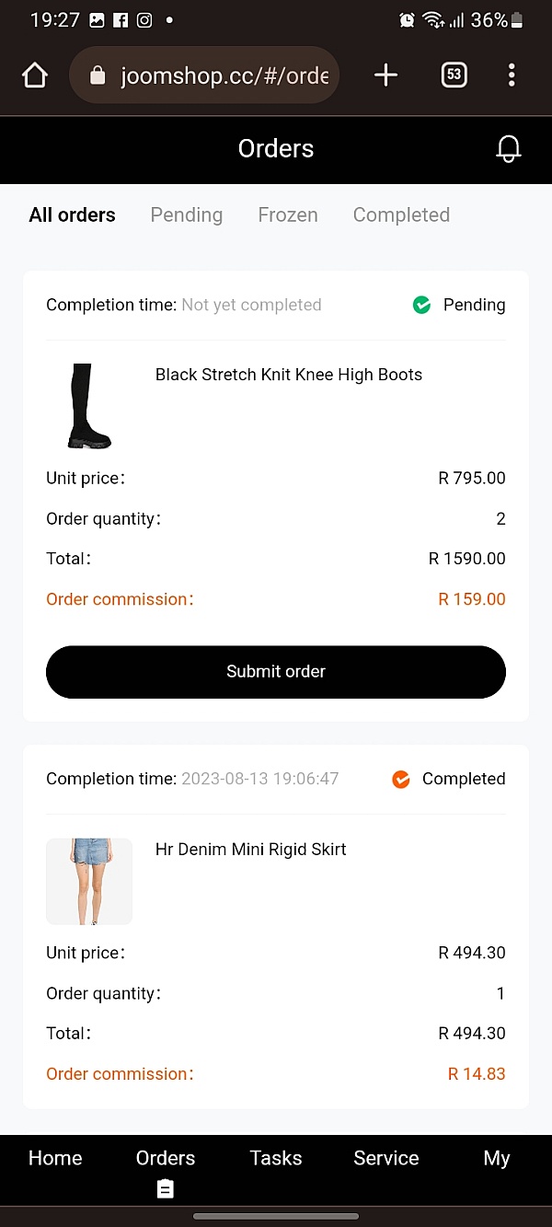
Task: Switch to the Pending tab
Action: tap(187, 215)
